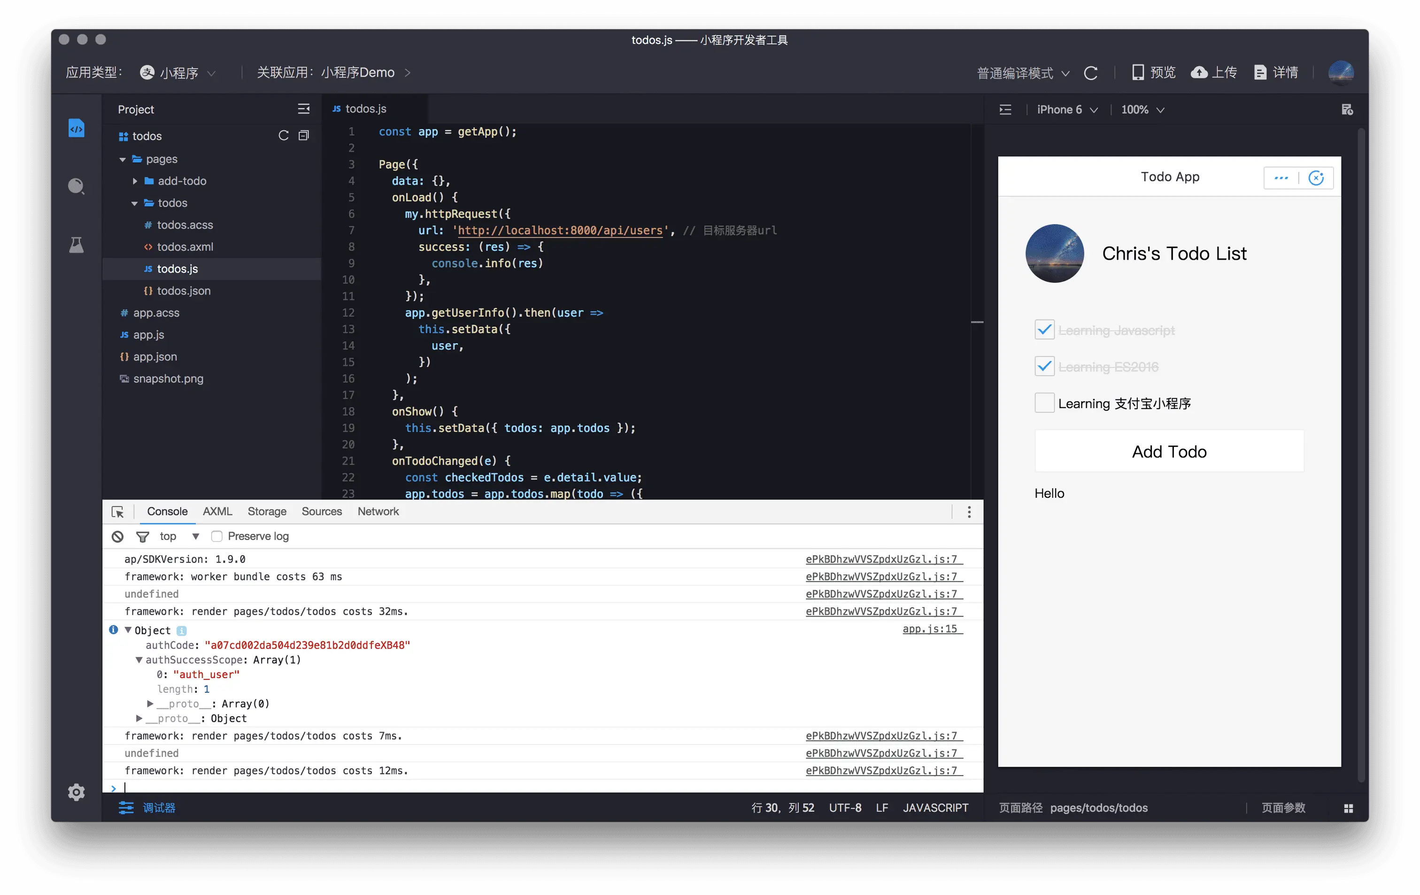The height and width of the screenshot is (895, 1420).
Task: Click the refresh compile icon in toolbar
Action: (x=1091, y=73)
